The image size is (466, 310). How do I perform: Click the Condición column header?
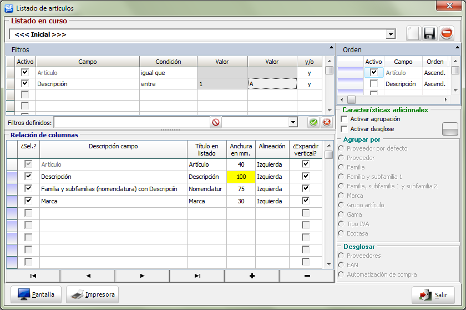[168, 62]
